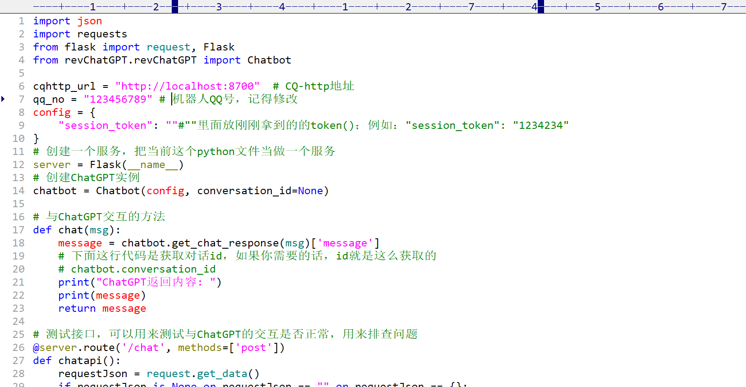
Task: Click the string "ChatGPT返回内容：" on line 21
Action: [x=156, y=282]
